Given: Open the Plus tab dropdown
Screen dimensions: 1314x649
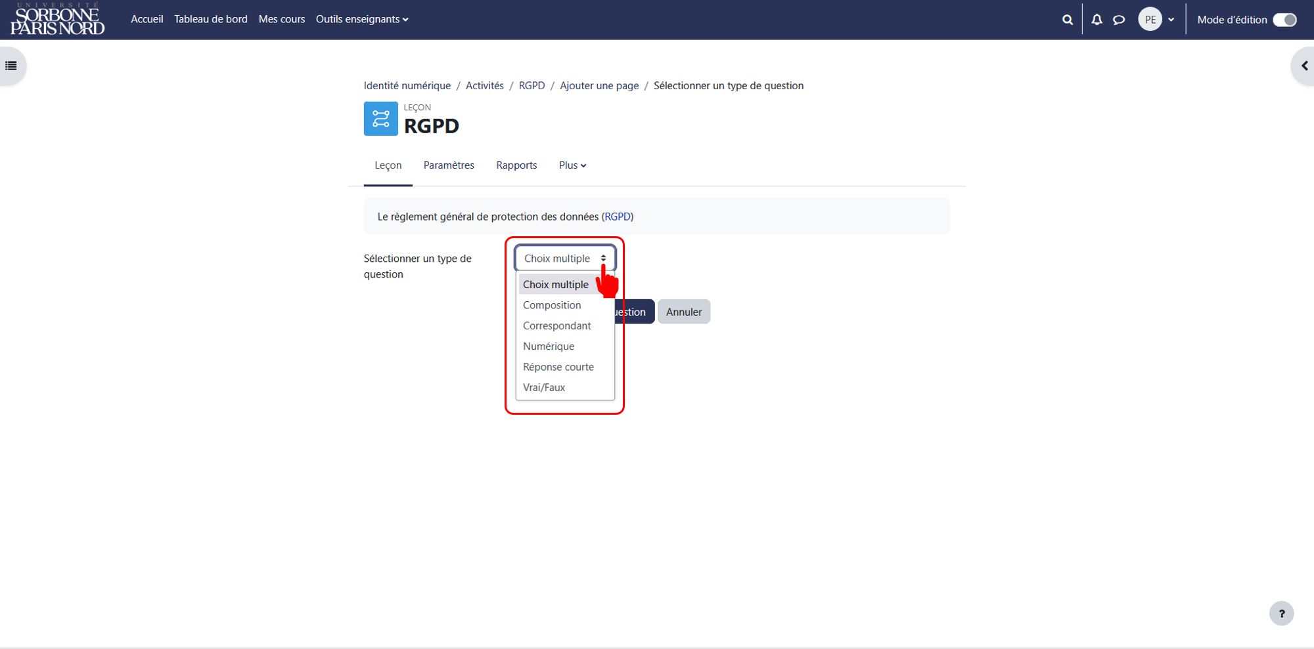Looking at the screenshot, I should point(572,165).
